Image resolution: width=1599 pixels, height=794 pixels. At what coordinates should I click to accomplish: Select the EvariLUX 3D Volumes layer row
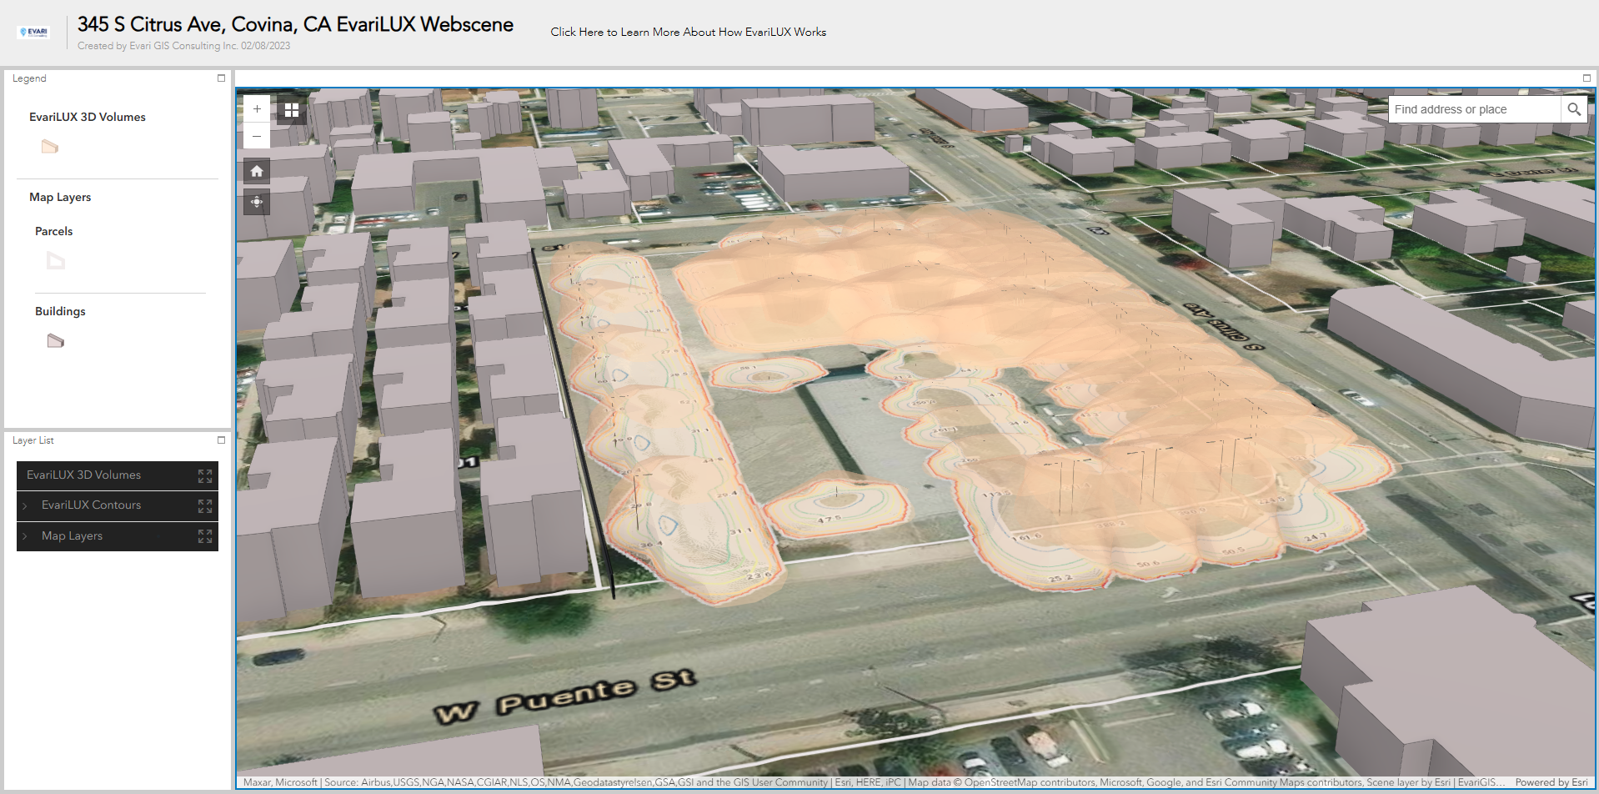(118, 475)
